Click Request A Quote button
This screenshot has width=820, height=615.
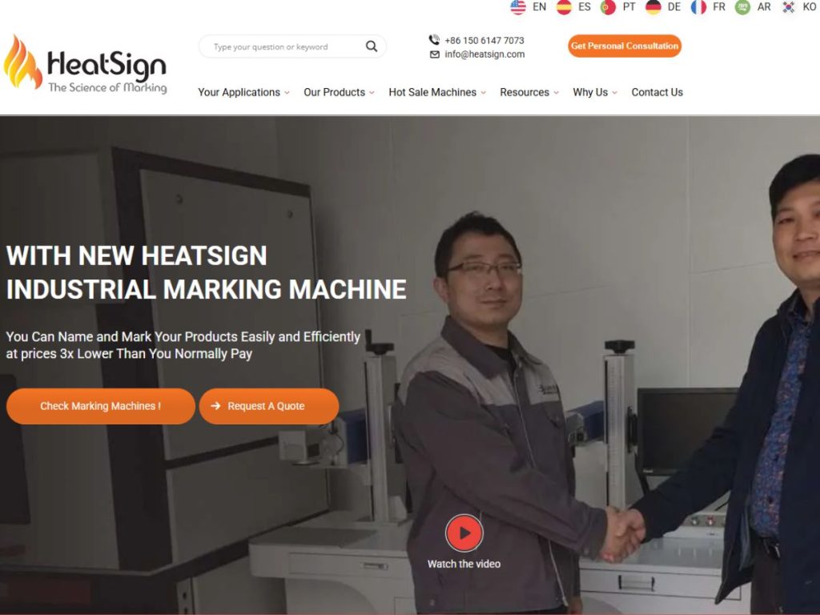(269, 406)
